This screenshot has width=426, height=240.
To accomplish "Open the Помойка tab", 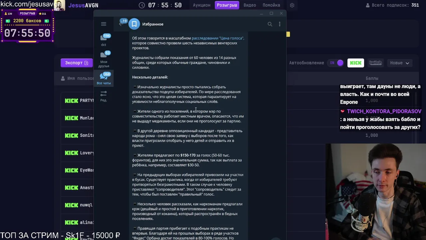I will (271, 5).
